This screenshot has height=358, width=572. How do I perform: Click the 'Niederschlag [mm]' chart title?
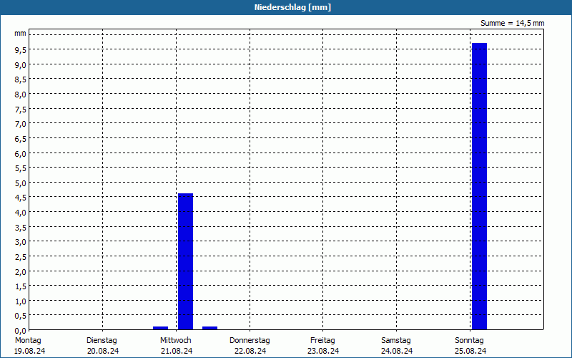292,7
